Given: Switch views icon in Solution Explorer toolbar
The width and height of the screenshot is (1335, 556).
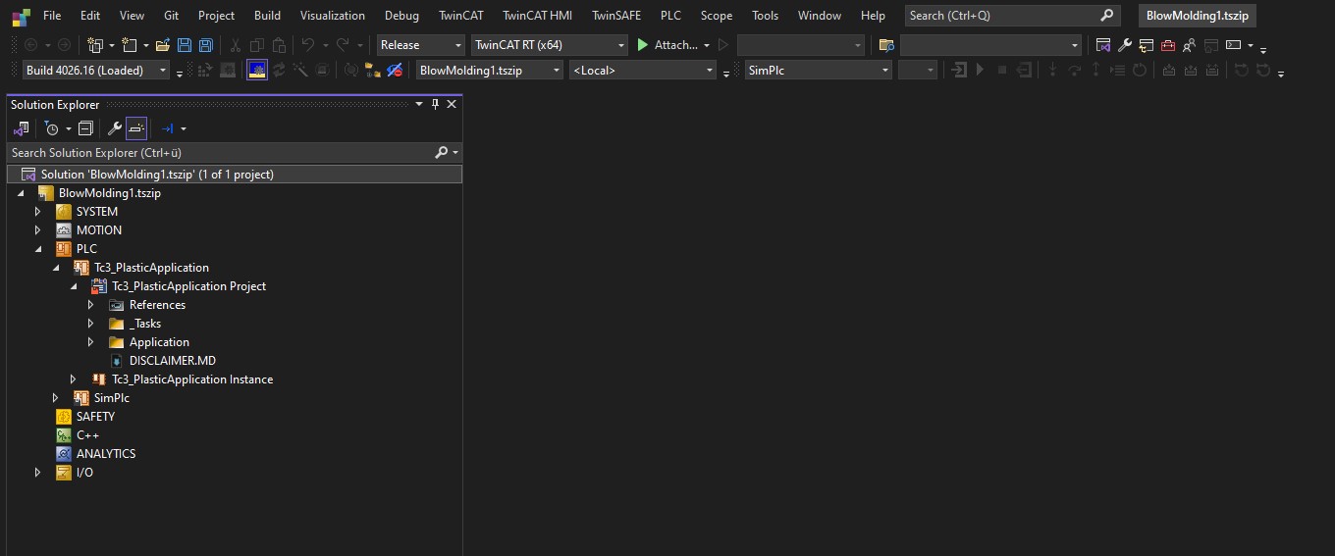Looking at the screenshot, I should [x=21, y=128].
